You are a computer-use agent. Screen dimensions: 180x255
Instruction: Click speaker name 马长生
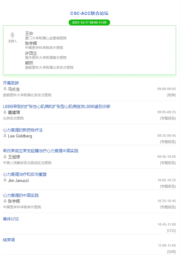[14, 89]
